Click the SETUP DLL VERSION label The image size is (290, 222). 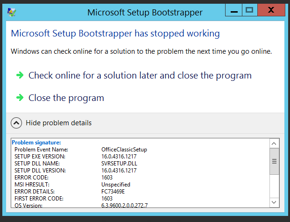(x=40, y=170)
